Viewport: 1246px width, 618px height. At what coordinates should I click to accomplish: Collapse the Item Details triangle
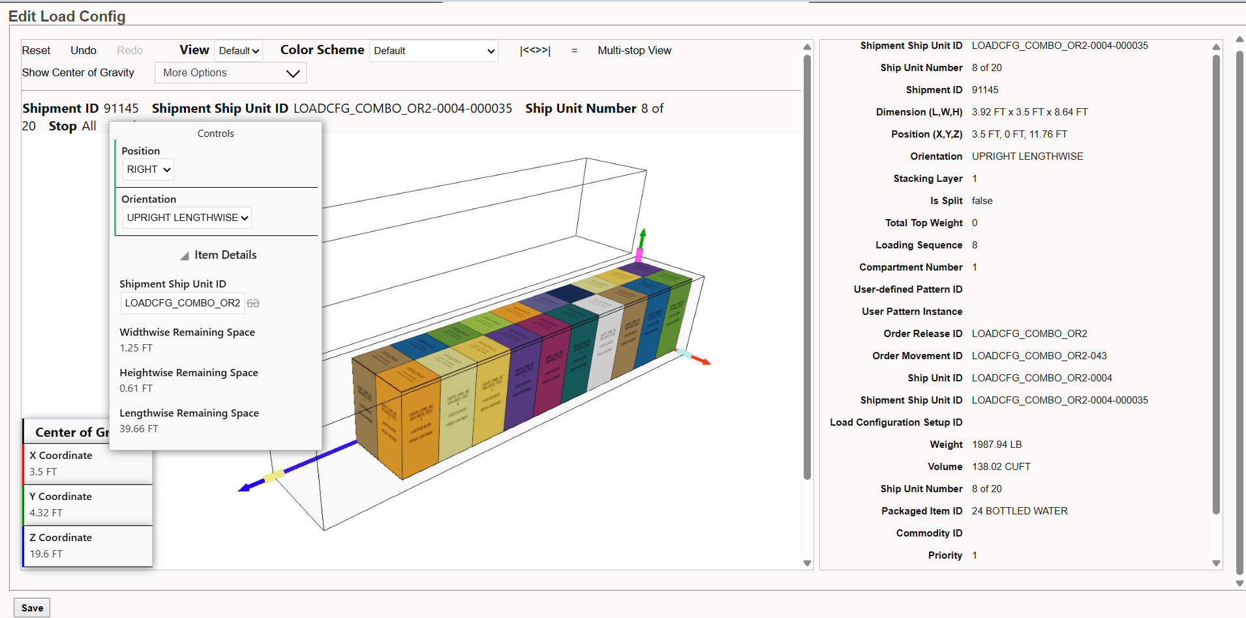[x=185, y=256]
